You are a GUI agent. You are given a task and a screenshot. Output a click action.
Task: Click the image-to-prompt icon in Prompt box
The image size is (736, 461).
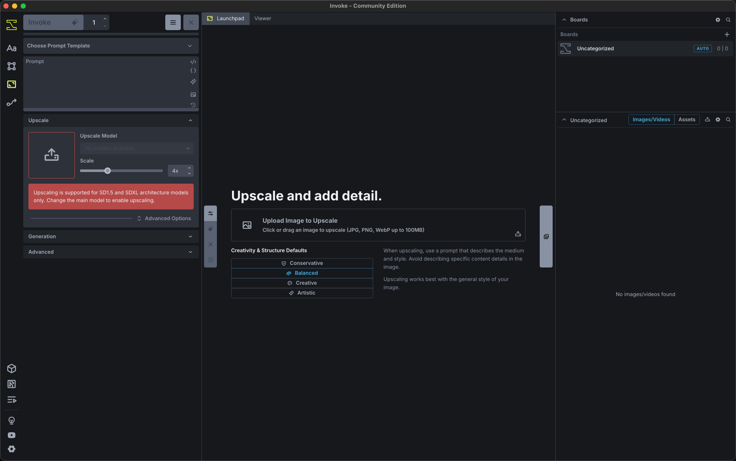[193, 95]
